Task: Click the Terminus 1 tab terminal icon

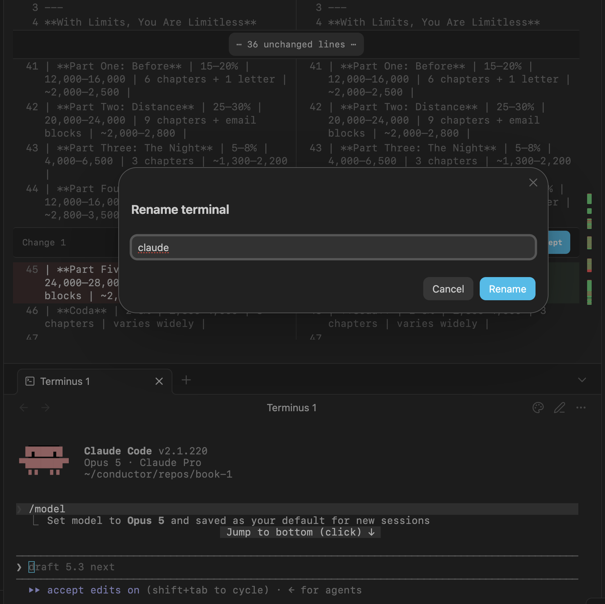Action: click(30, 381)
